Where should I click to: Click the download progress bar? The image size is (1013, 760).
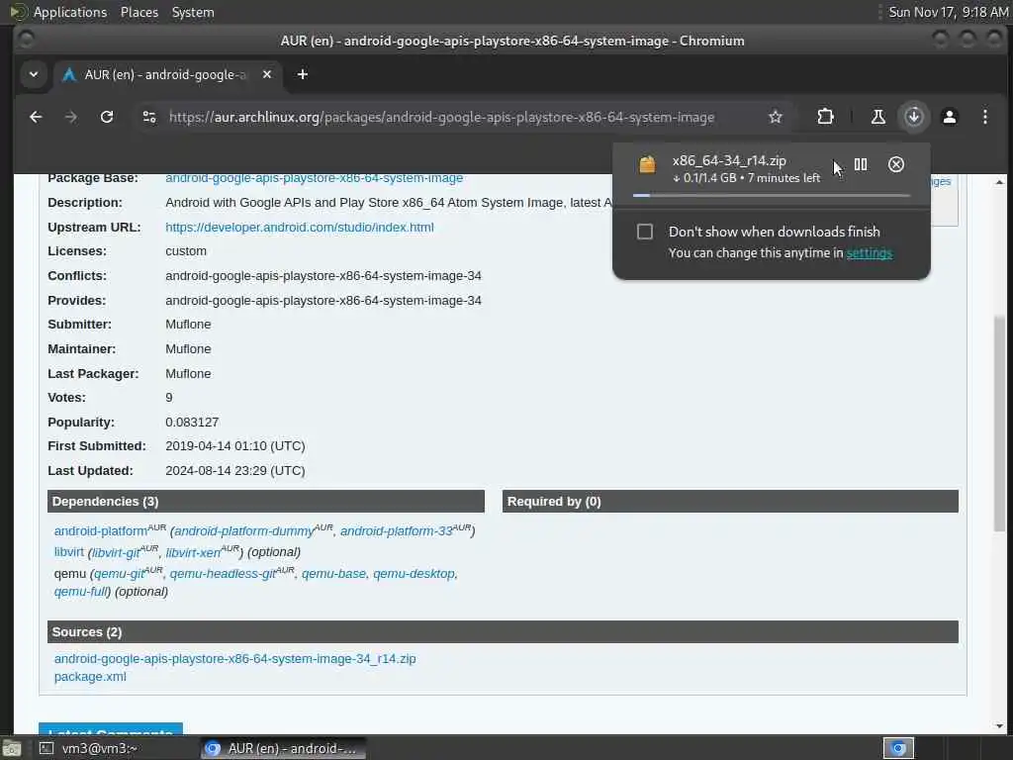point(772,195)
